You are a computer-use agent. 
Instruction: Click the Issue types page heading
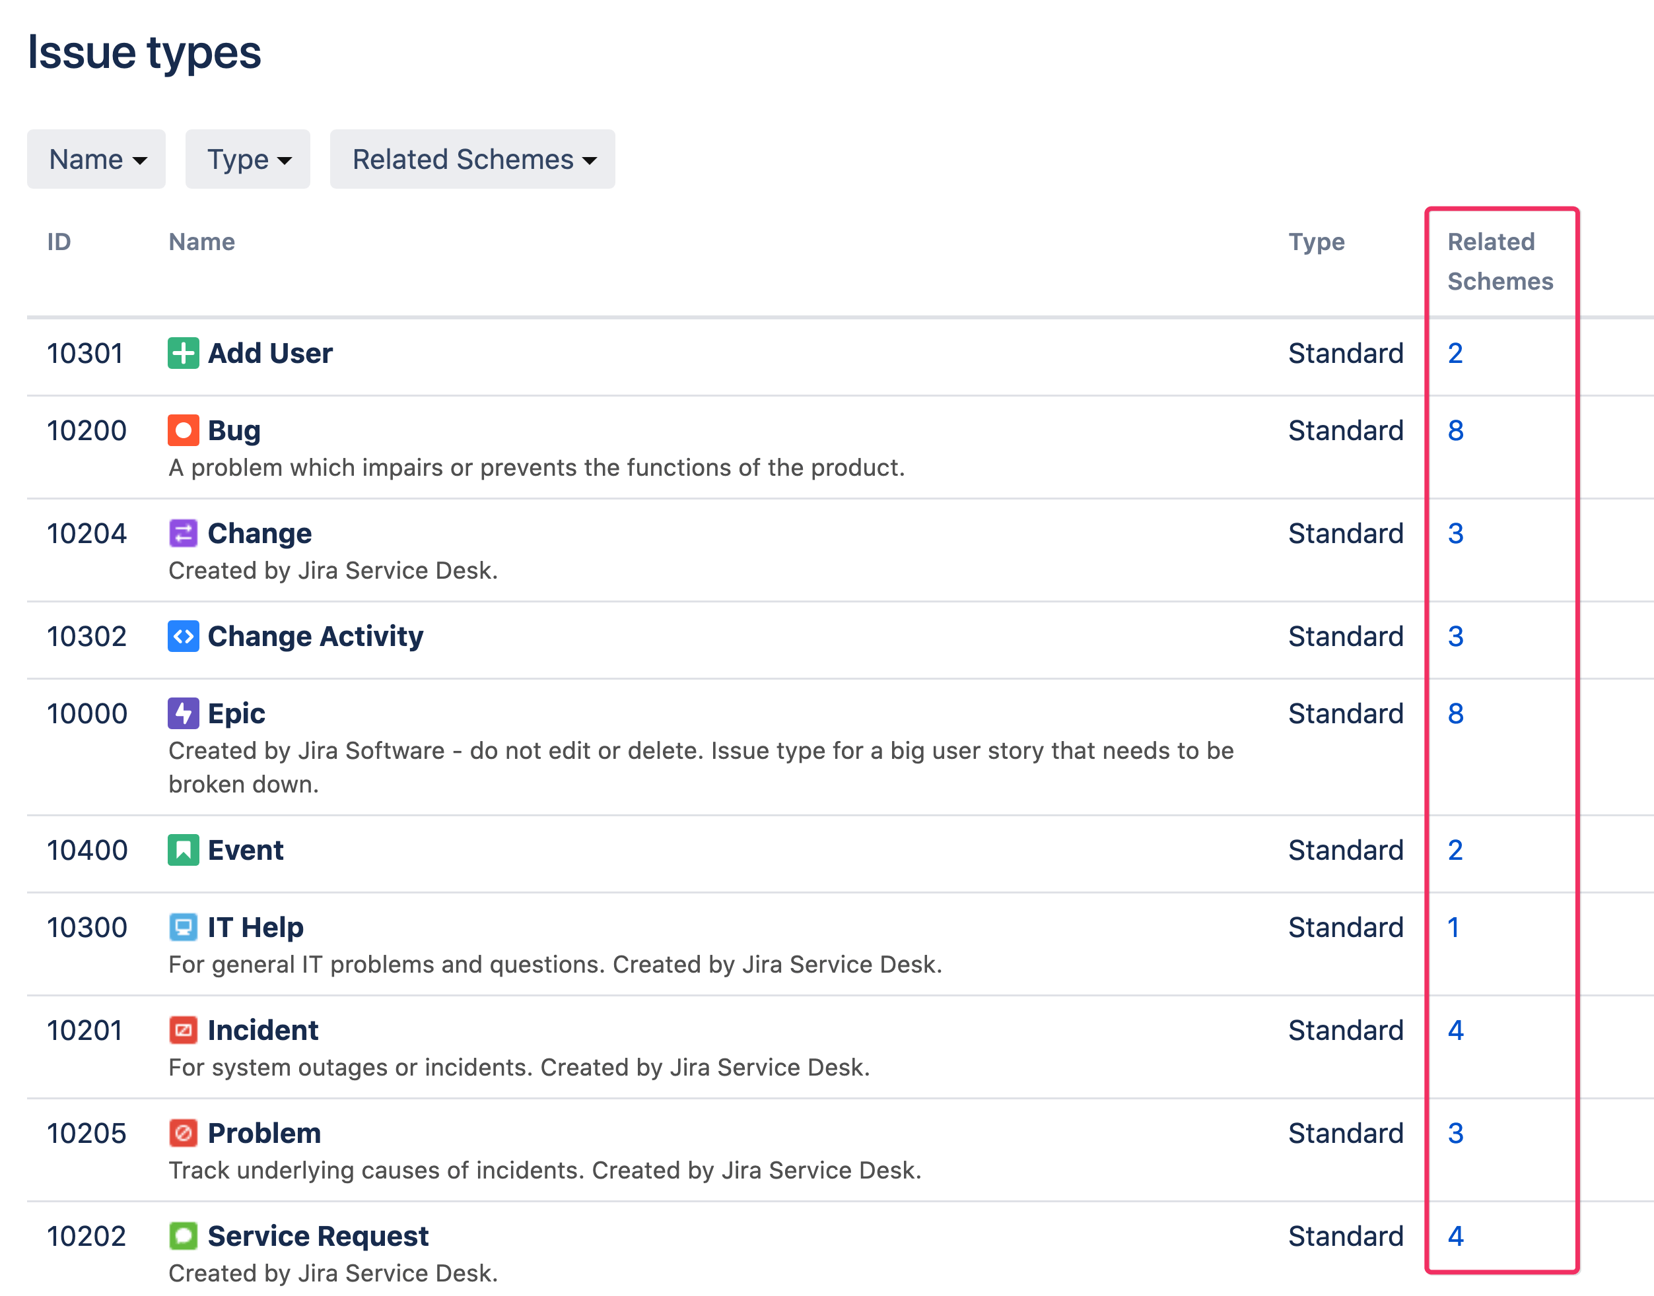point(144,53)
